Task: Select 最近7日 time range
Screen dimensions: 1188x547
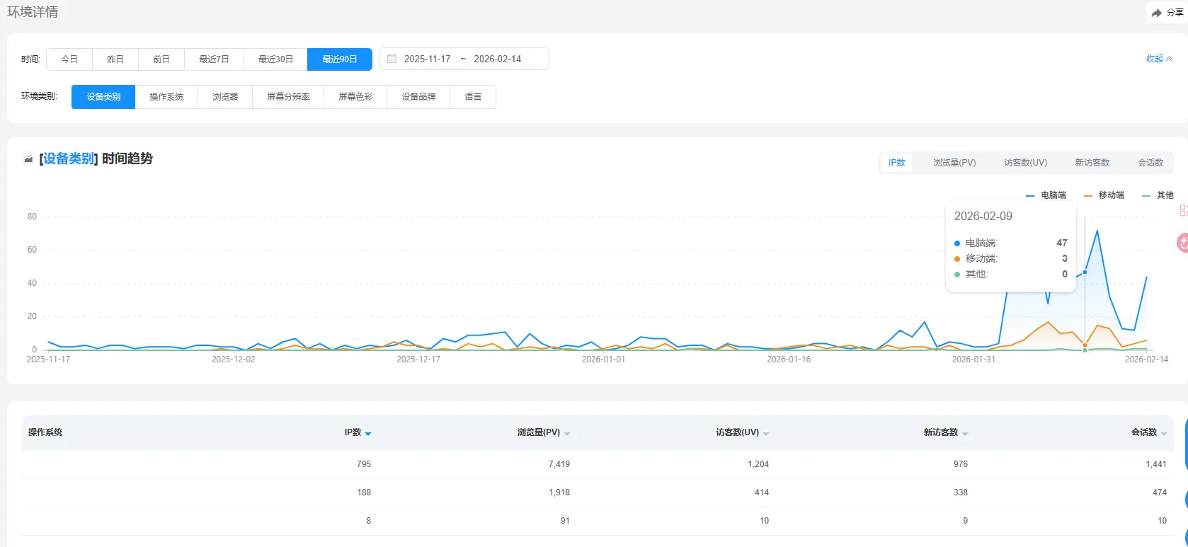Action: click(214, 59)
